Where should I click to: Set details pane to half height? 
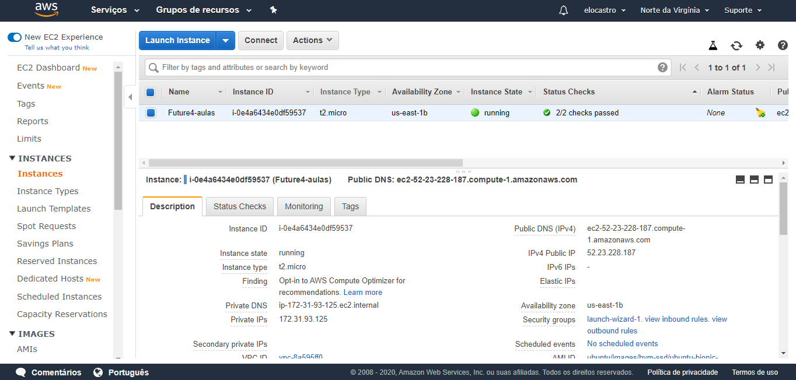pyautogui.click(x=754, y=180)
